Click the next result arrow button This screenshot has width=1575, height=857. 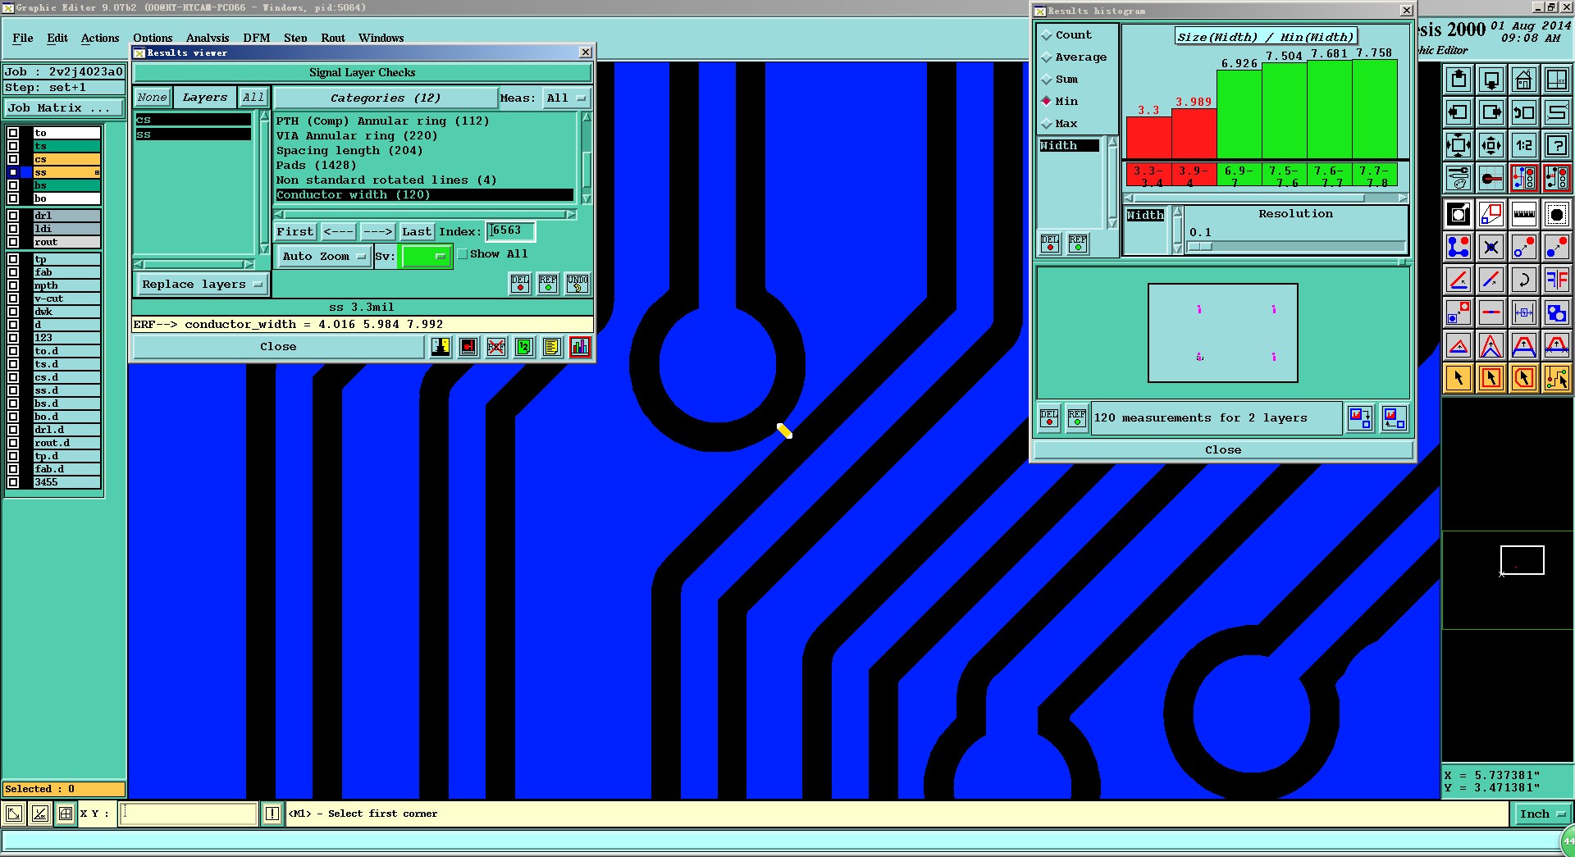click(377, 232)
